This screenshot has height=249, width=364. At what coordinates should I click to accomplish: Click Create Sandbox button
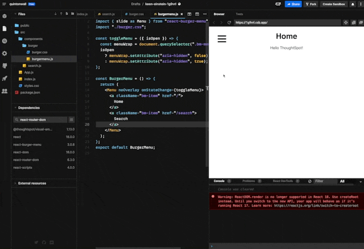point(334,4)
